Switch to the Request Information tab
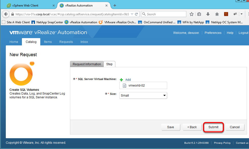249x149 pixels. point(87,64)
